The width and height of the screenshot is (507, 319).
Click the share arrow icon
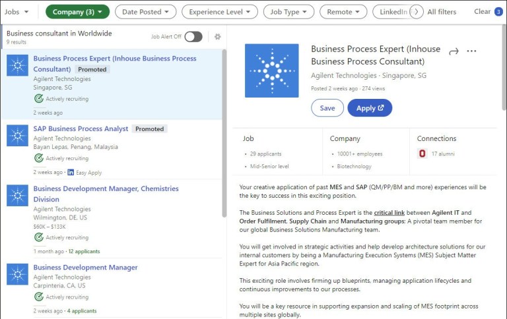click(454, 51)
